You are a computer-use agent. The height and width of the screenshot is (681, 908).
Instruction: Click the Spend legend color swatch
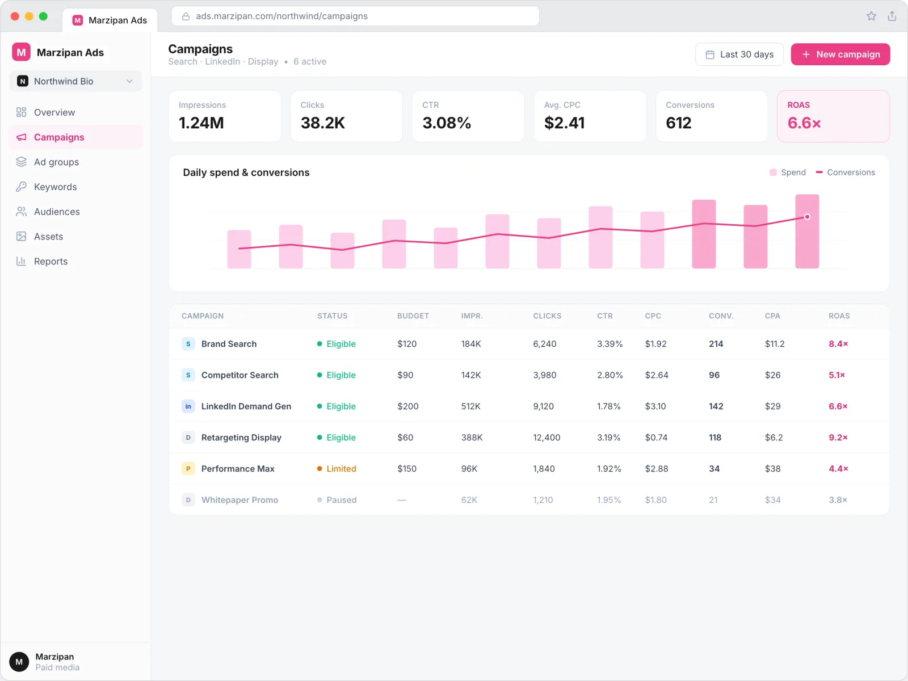coord(773,173)
